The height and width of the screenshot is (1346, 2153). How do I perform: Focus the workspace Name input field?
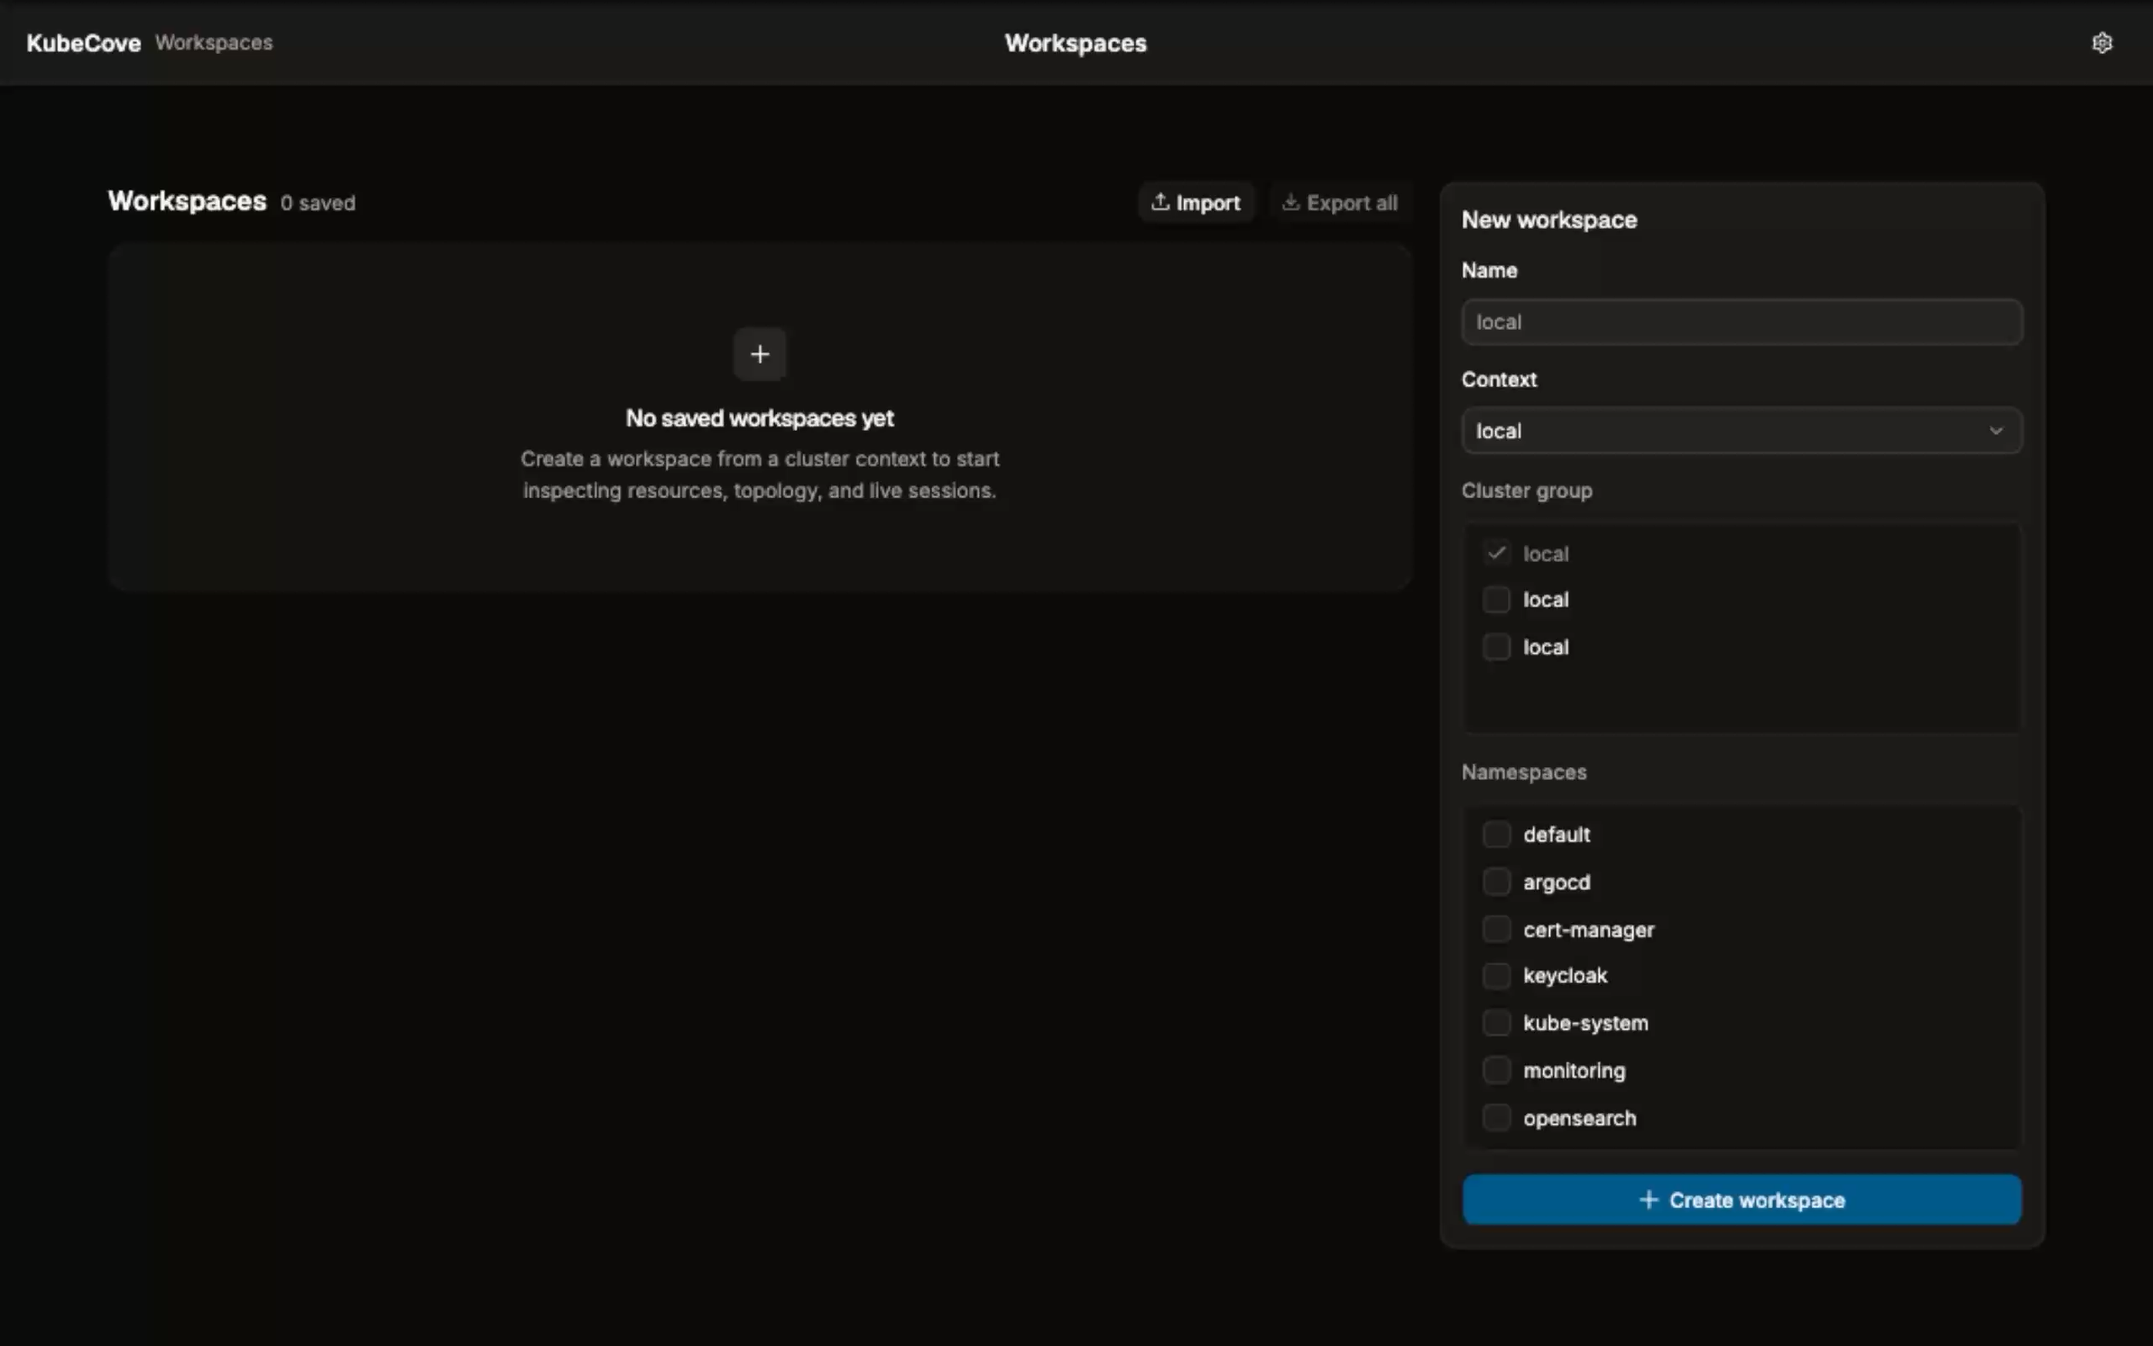(x=1741, y=322)
